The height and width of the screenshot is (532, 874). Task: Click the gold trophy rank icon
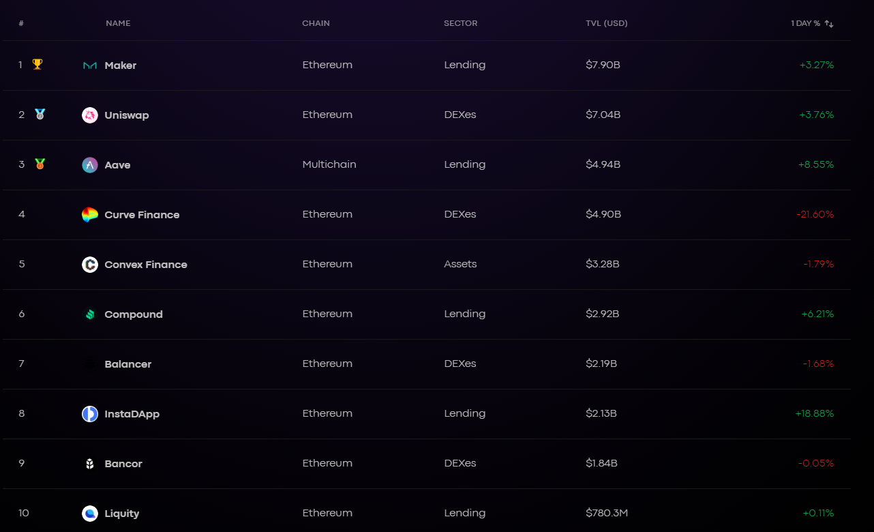click(37, 64)
